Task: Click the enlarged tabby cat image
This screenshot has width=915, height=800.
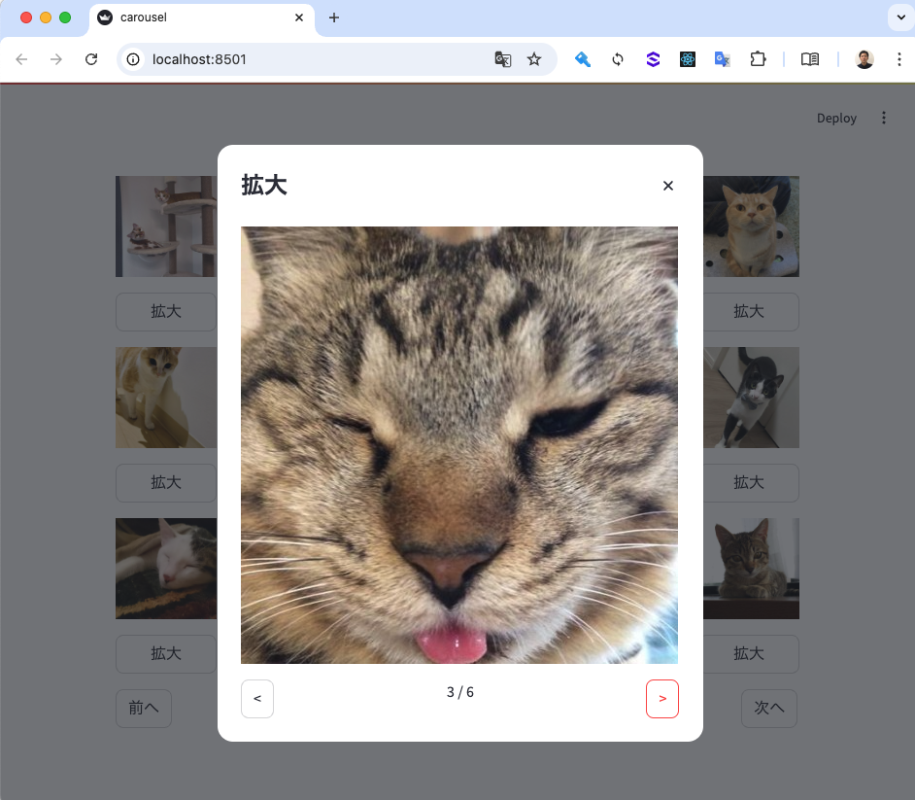Action: click(459, 445)
